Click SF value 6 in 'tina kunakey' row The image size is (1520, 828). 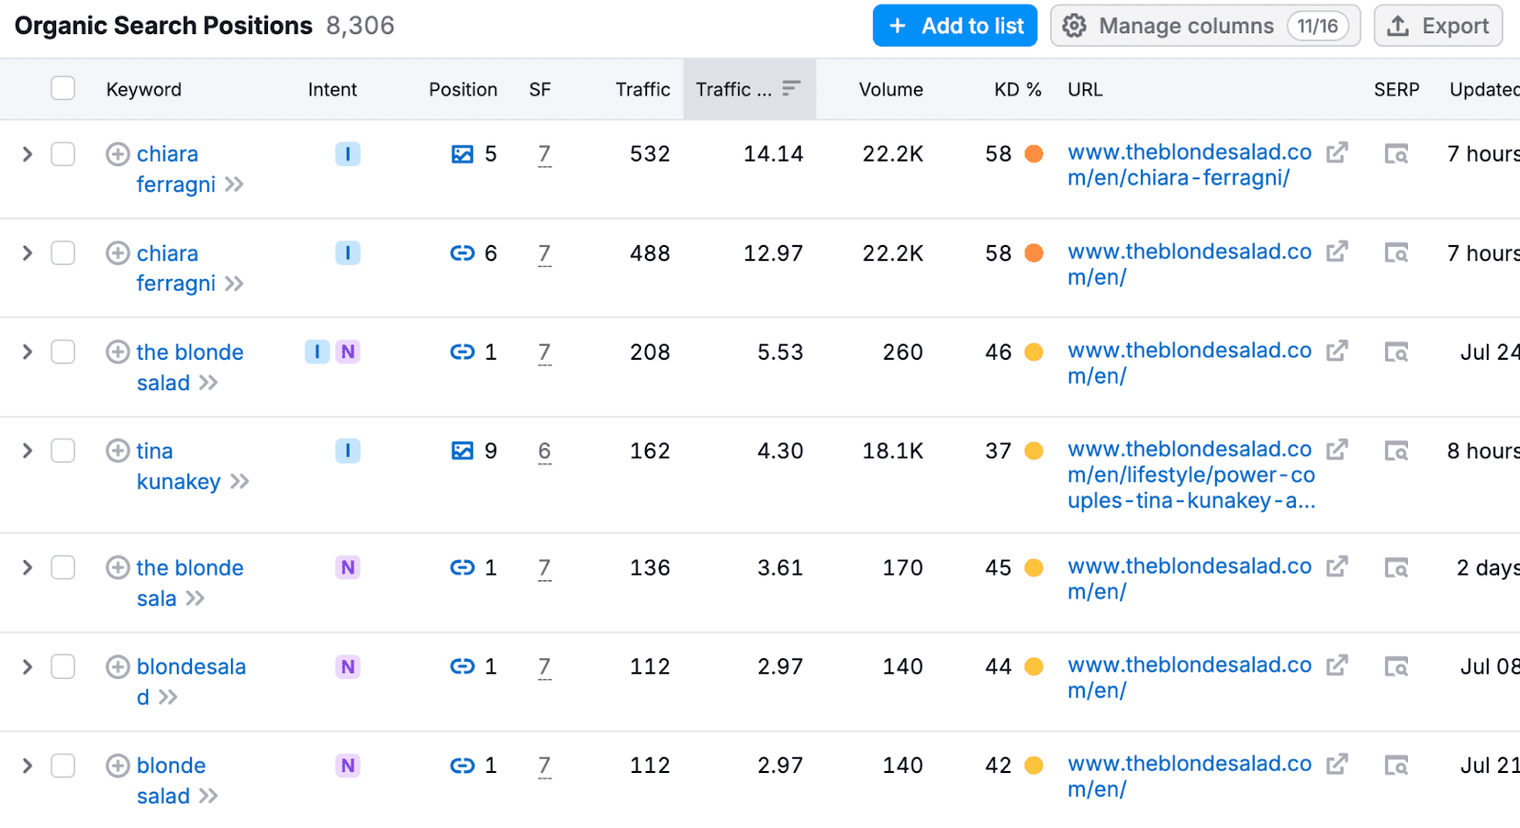point(544,451)
